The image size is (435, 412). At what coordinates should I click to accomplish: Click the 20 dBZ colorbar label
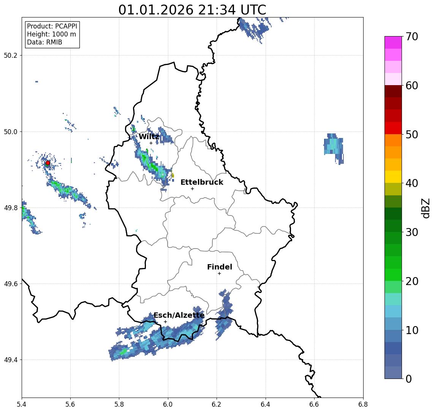tap(412, 281)
